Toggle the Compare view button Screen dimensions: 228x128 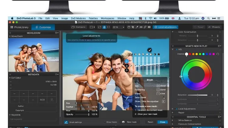tap(78, 27)
